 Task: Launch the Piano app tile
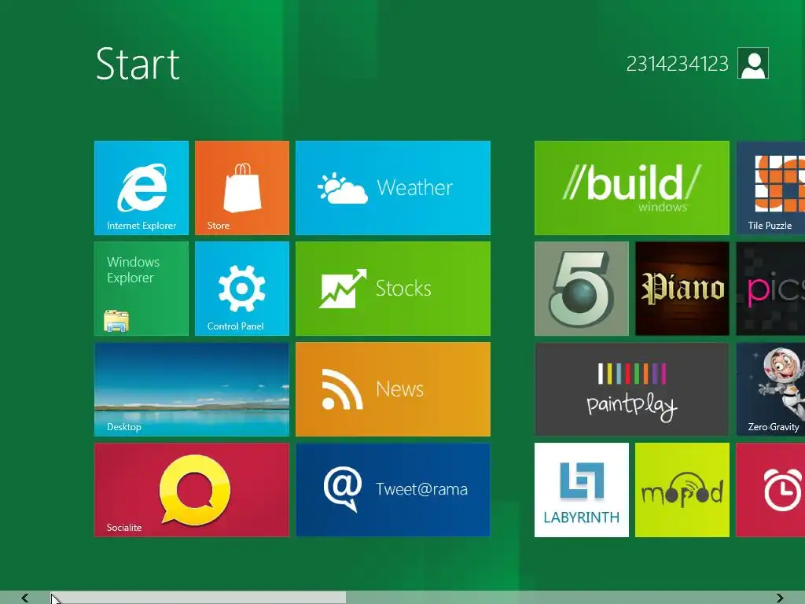(682, 288)
